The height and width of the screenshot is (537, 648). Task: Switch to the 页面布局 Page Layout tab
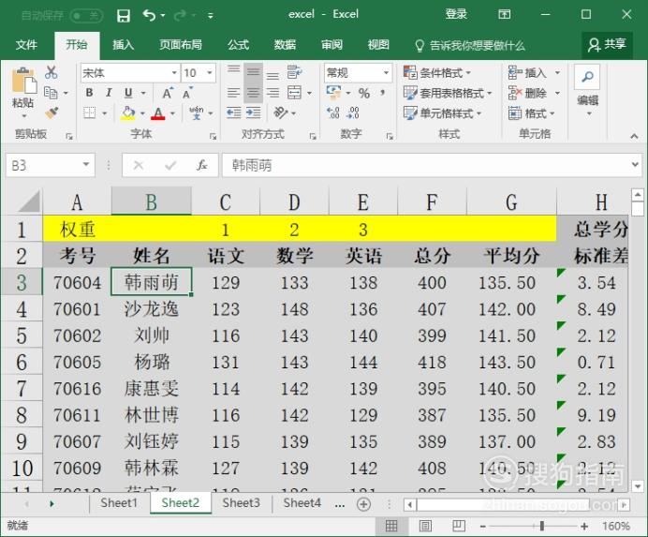click(181, 45)
